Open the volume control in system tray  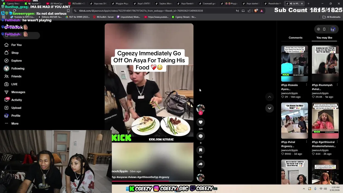[325, 189]
